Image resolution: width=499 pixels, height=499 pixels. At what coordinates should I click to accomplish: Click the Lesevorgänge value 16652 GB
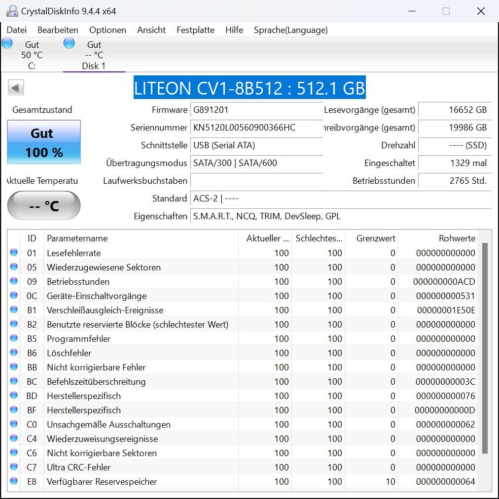coord(455,110)
